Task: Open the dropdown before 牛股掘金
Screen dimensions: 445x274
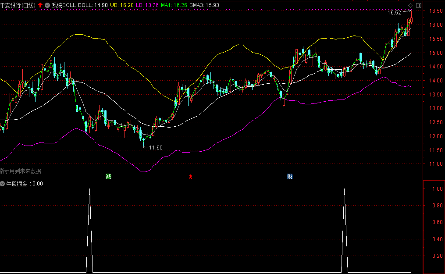Action: coord(2,184)
